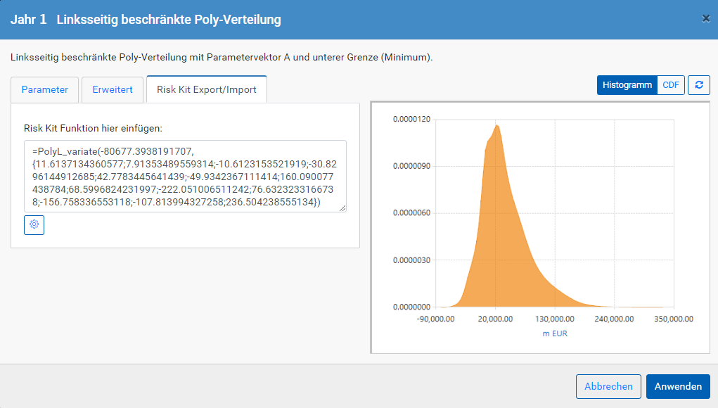Click the text area resize handle
The image size is (718, 408).
click(342, 208)
